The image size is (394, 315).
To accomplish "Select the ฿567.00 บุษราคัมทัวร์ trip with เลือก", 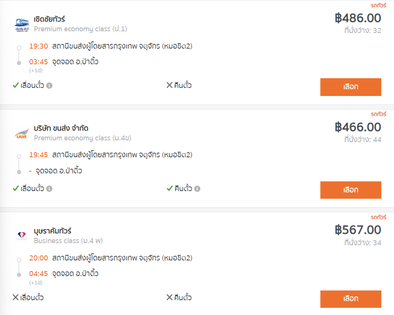I will click(x=350, y=299).
